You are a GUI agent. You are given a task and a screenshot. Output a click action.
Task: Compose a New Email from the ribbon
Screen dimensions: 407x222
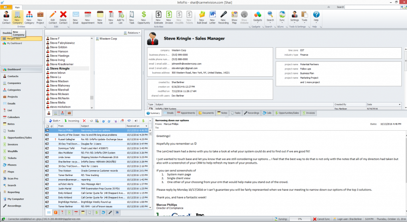(x=75, y=17)
